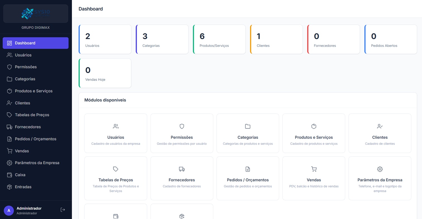Click the Permissões shield icon in sidebar
The image size is (422, 219).
9,67
